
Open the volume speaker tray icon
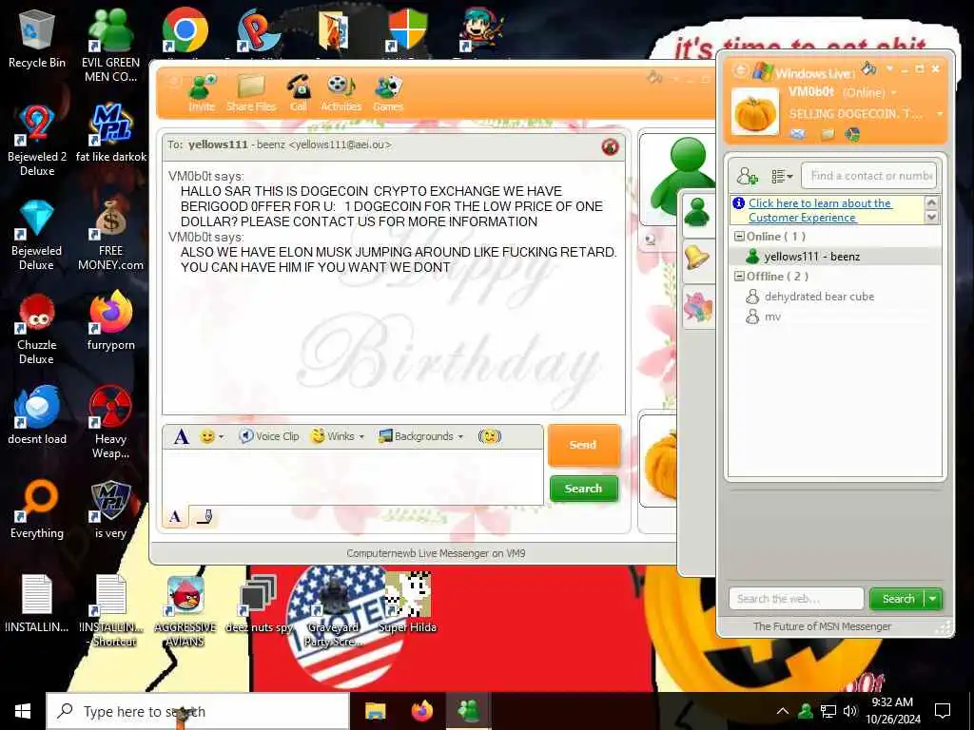click(x=850, y=711)
